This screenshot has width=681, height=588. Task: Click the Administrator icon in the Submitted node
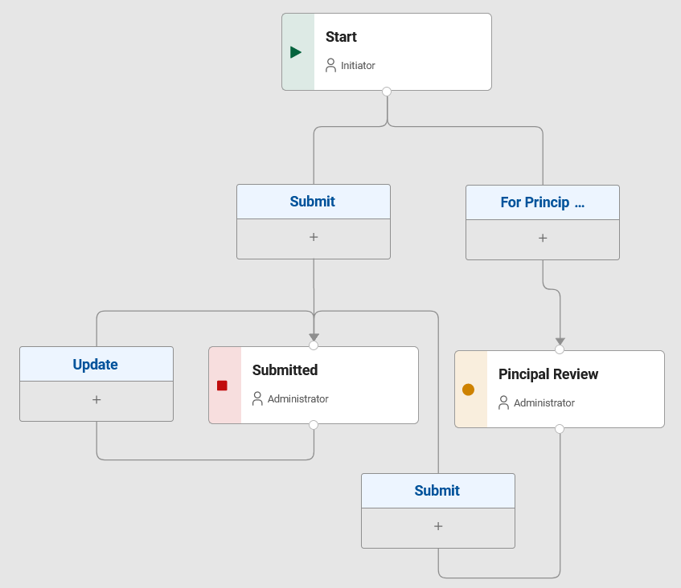(257, 398)
